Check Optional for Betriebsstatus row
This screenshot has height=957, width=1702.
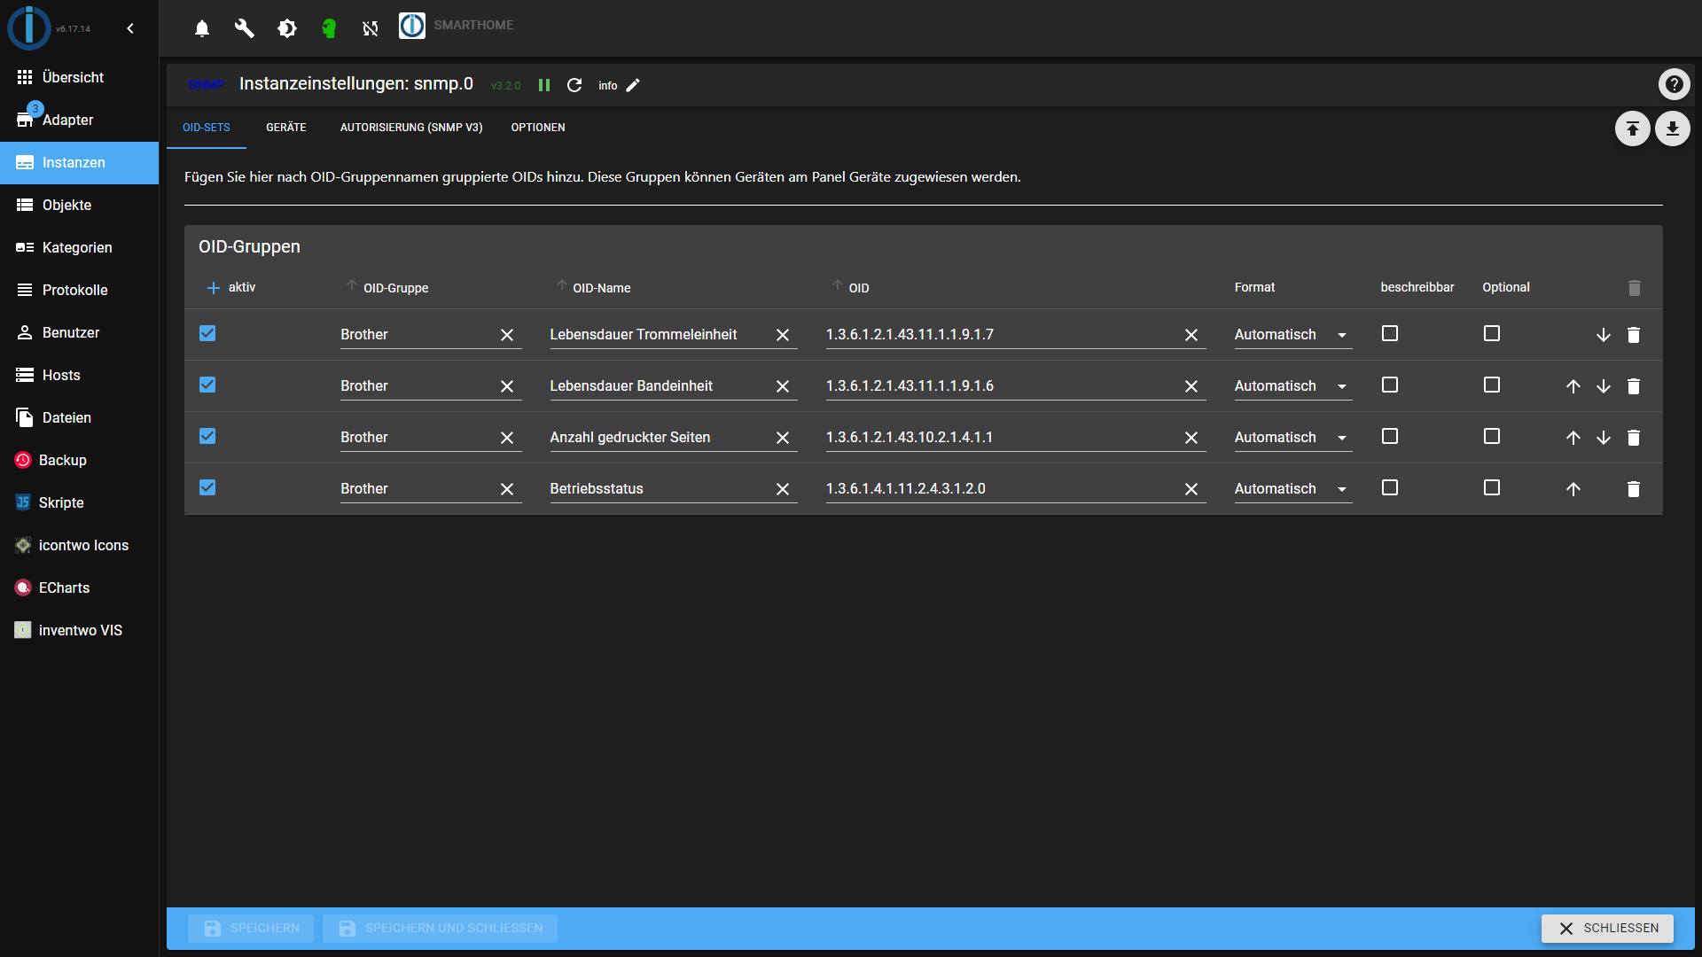click(1492, 487)
